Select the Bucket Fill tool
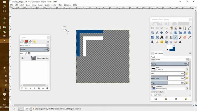This screenshot has width=197, height=111. [167, 37]
